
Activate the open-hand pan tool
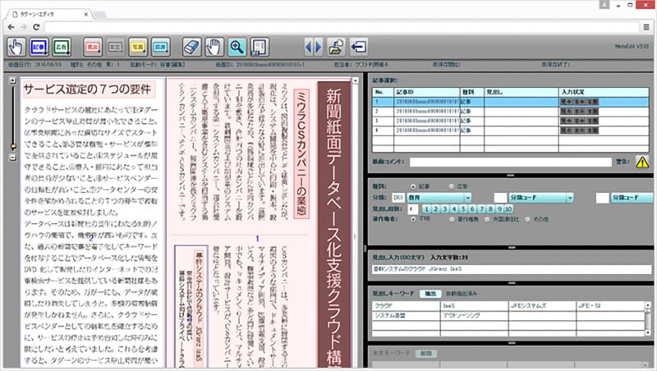[x=214, y=46]
